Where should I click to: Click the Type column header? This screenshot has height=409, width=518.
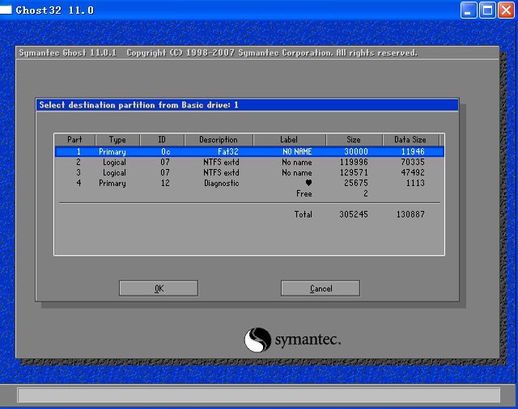pos(117,140)
